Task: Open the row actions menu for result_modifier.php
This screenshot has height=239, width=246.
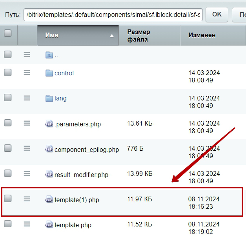Action: tap(27, 173)
